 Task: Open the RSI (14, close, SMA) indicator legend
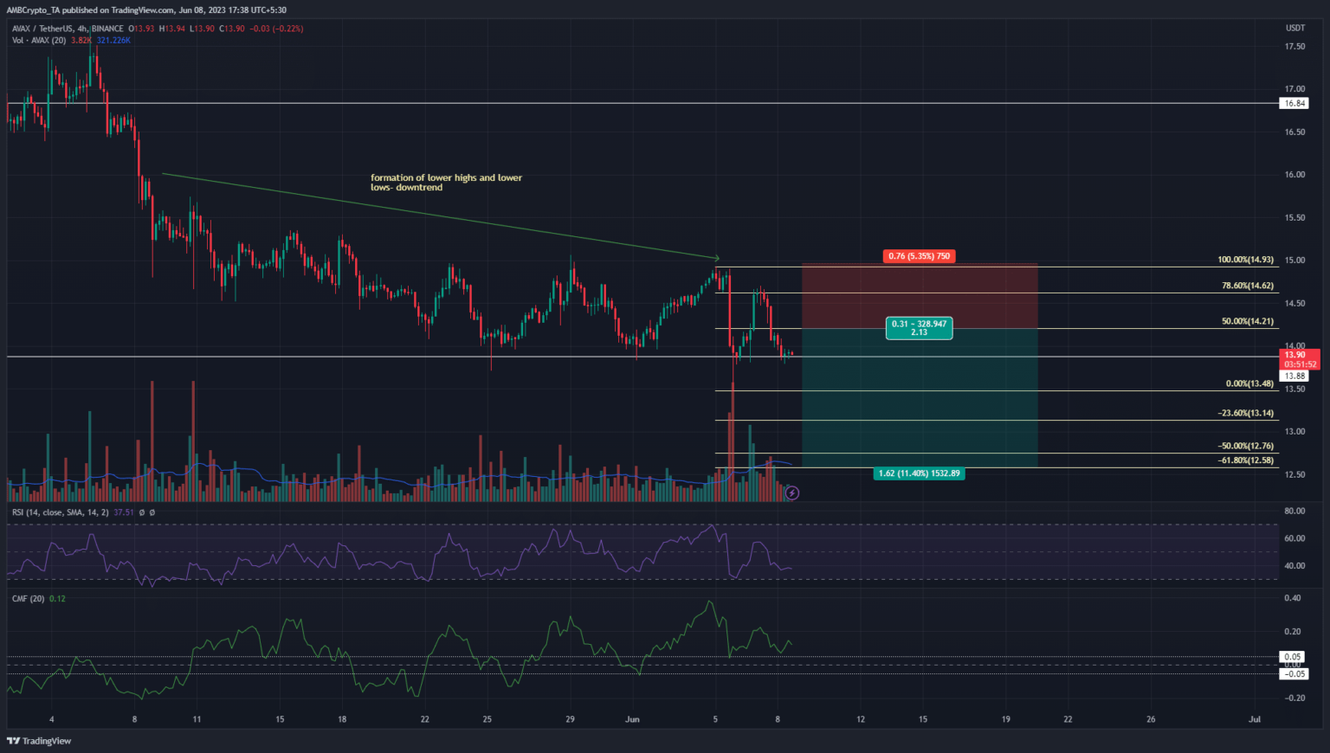click(61, 512)
